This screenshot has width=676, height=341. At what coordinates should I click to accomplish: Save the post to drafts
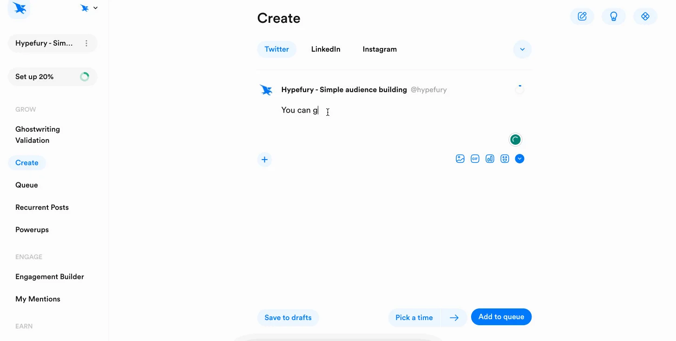click(x=288, y=318)
